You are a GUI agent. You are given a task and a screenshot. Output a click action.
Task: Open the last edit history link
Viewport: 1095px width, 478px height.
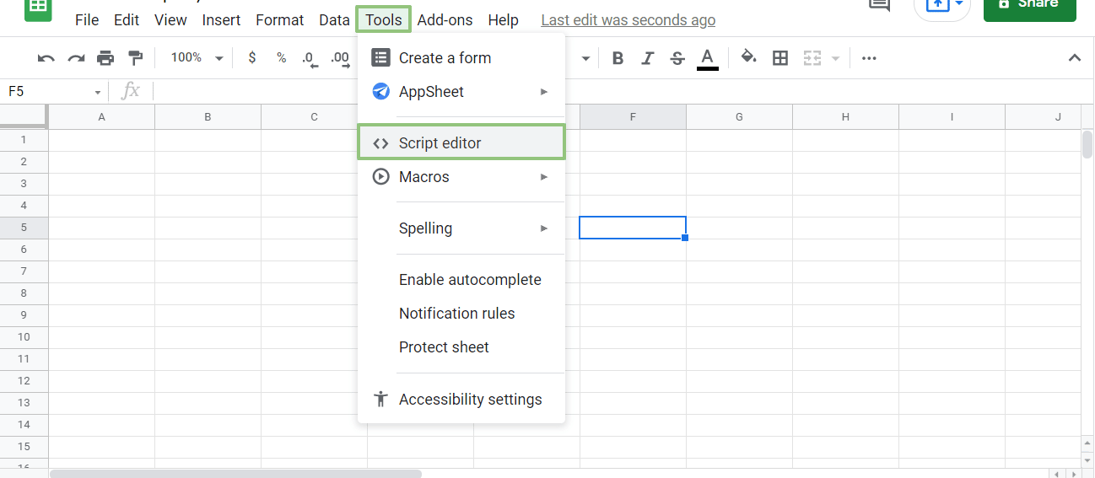[x=628, y=20]
